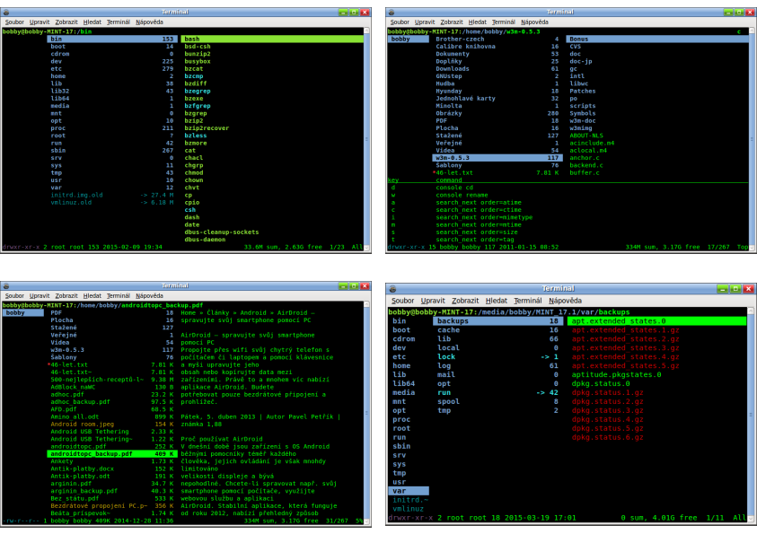Select the highlighted apt.extended_states.0 file

[x=657, y=321]
